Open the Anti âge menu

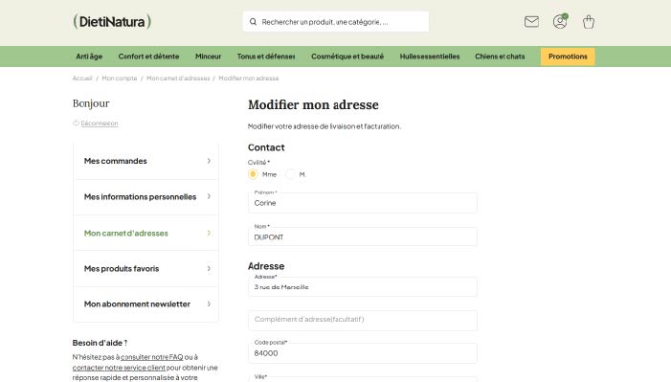pyautogui.click(x=89, y=56)
